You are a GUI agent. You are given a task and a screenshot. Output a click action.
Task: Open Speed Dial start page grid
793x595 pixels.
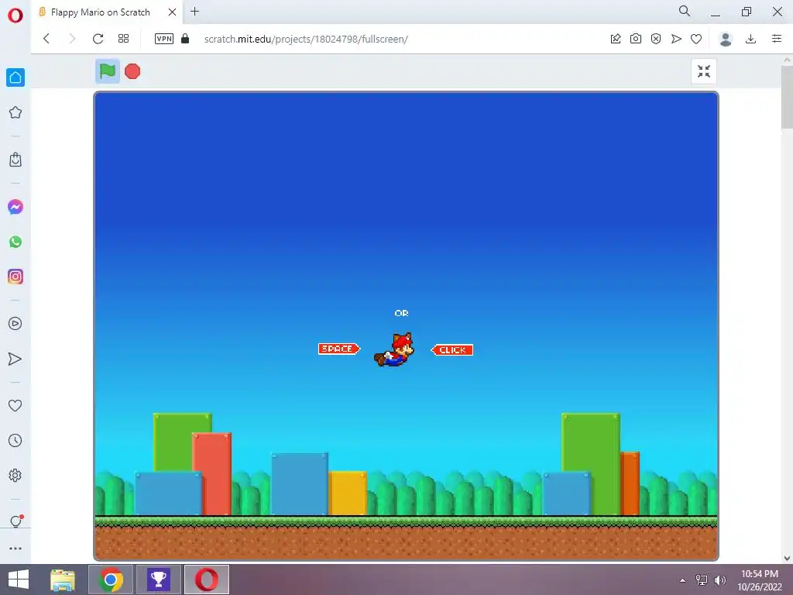coord(123,39)
